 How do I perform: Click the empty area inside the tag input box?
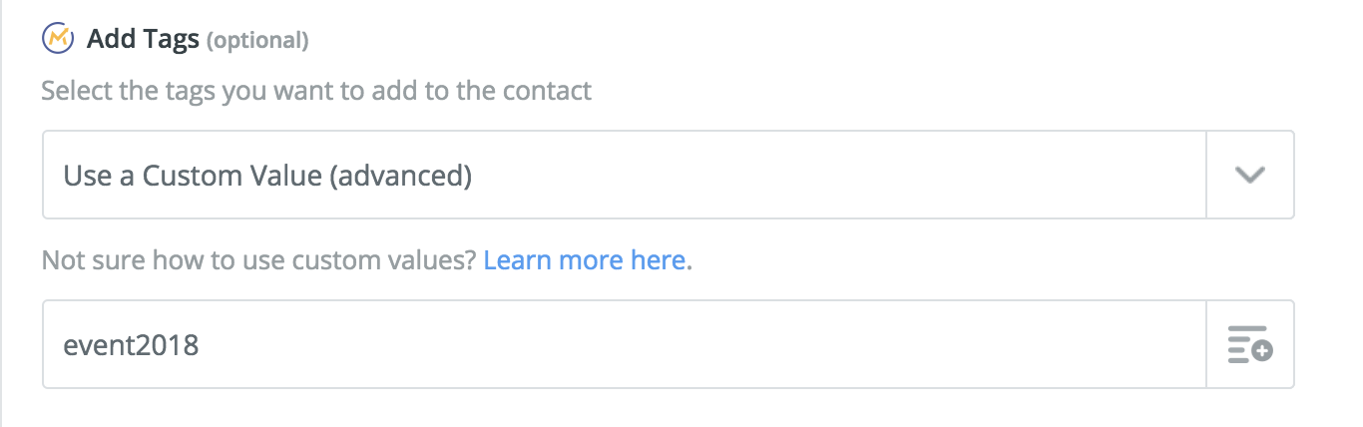[x=698, y=344]
